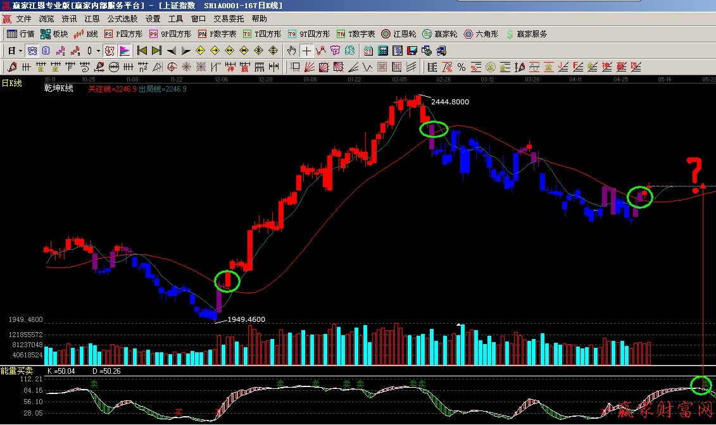
Task: Click the calendar icon in toolbar
Action: [368, 51]
